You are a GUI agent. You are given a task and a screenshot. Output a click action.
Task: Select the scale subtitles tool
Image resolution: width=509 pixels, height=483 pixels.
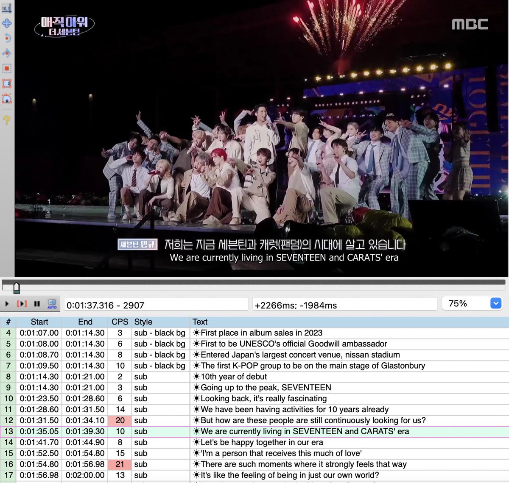[x=7, y=69]
